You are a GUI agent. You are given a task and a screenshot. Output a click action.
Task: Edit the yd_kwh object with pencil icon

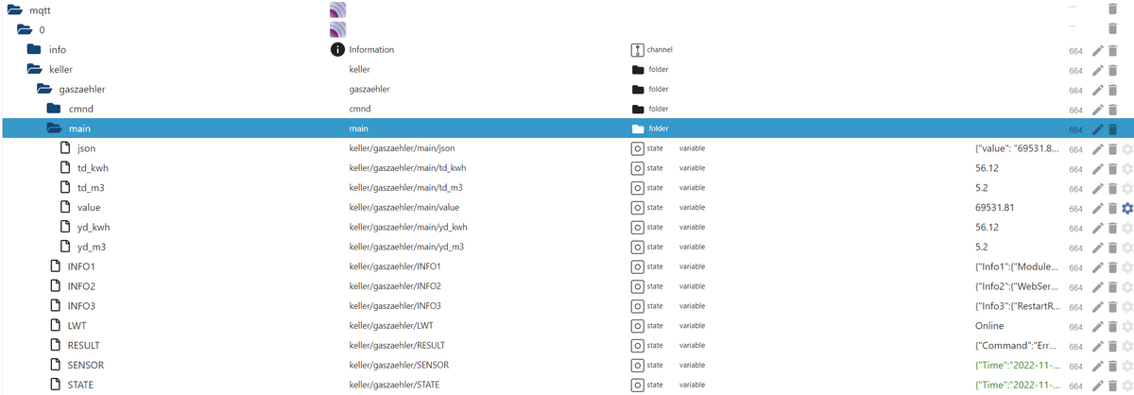pos(1097,228)
